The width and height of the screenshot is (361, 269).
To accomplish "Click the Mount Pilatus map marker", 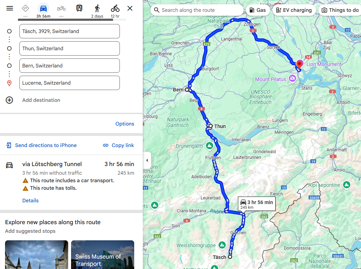I will tap(292, 78).
